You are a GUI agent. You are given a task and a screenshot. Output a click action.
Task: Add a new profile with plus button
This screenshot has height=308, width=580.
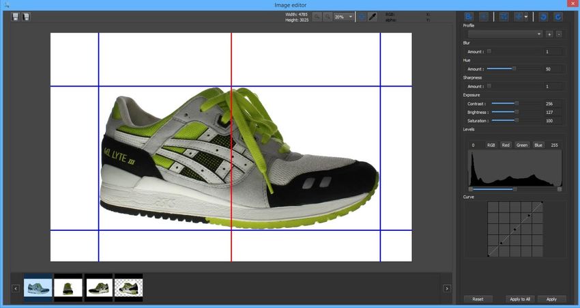[x=549, y=34]
